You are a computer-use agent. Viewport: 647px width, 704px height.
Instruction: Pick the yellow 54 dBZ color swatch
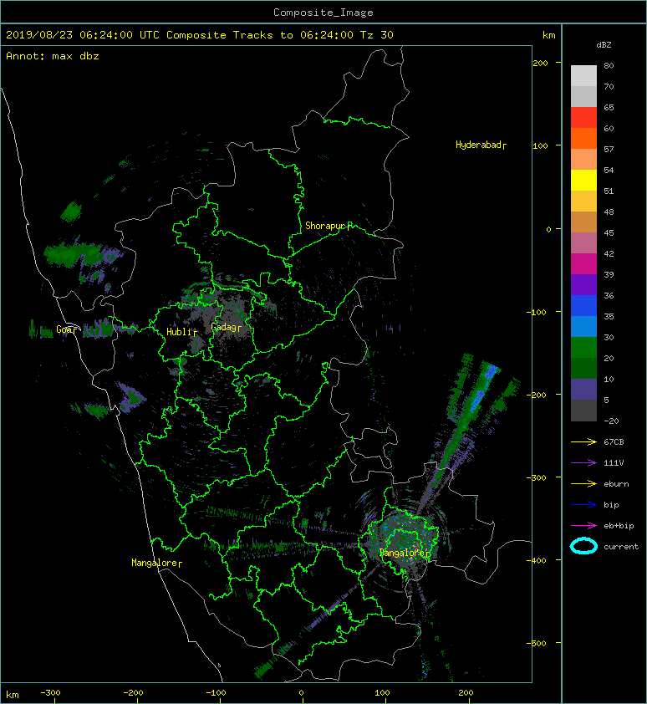tap(583, 181)
